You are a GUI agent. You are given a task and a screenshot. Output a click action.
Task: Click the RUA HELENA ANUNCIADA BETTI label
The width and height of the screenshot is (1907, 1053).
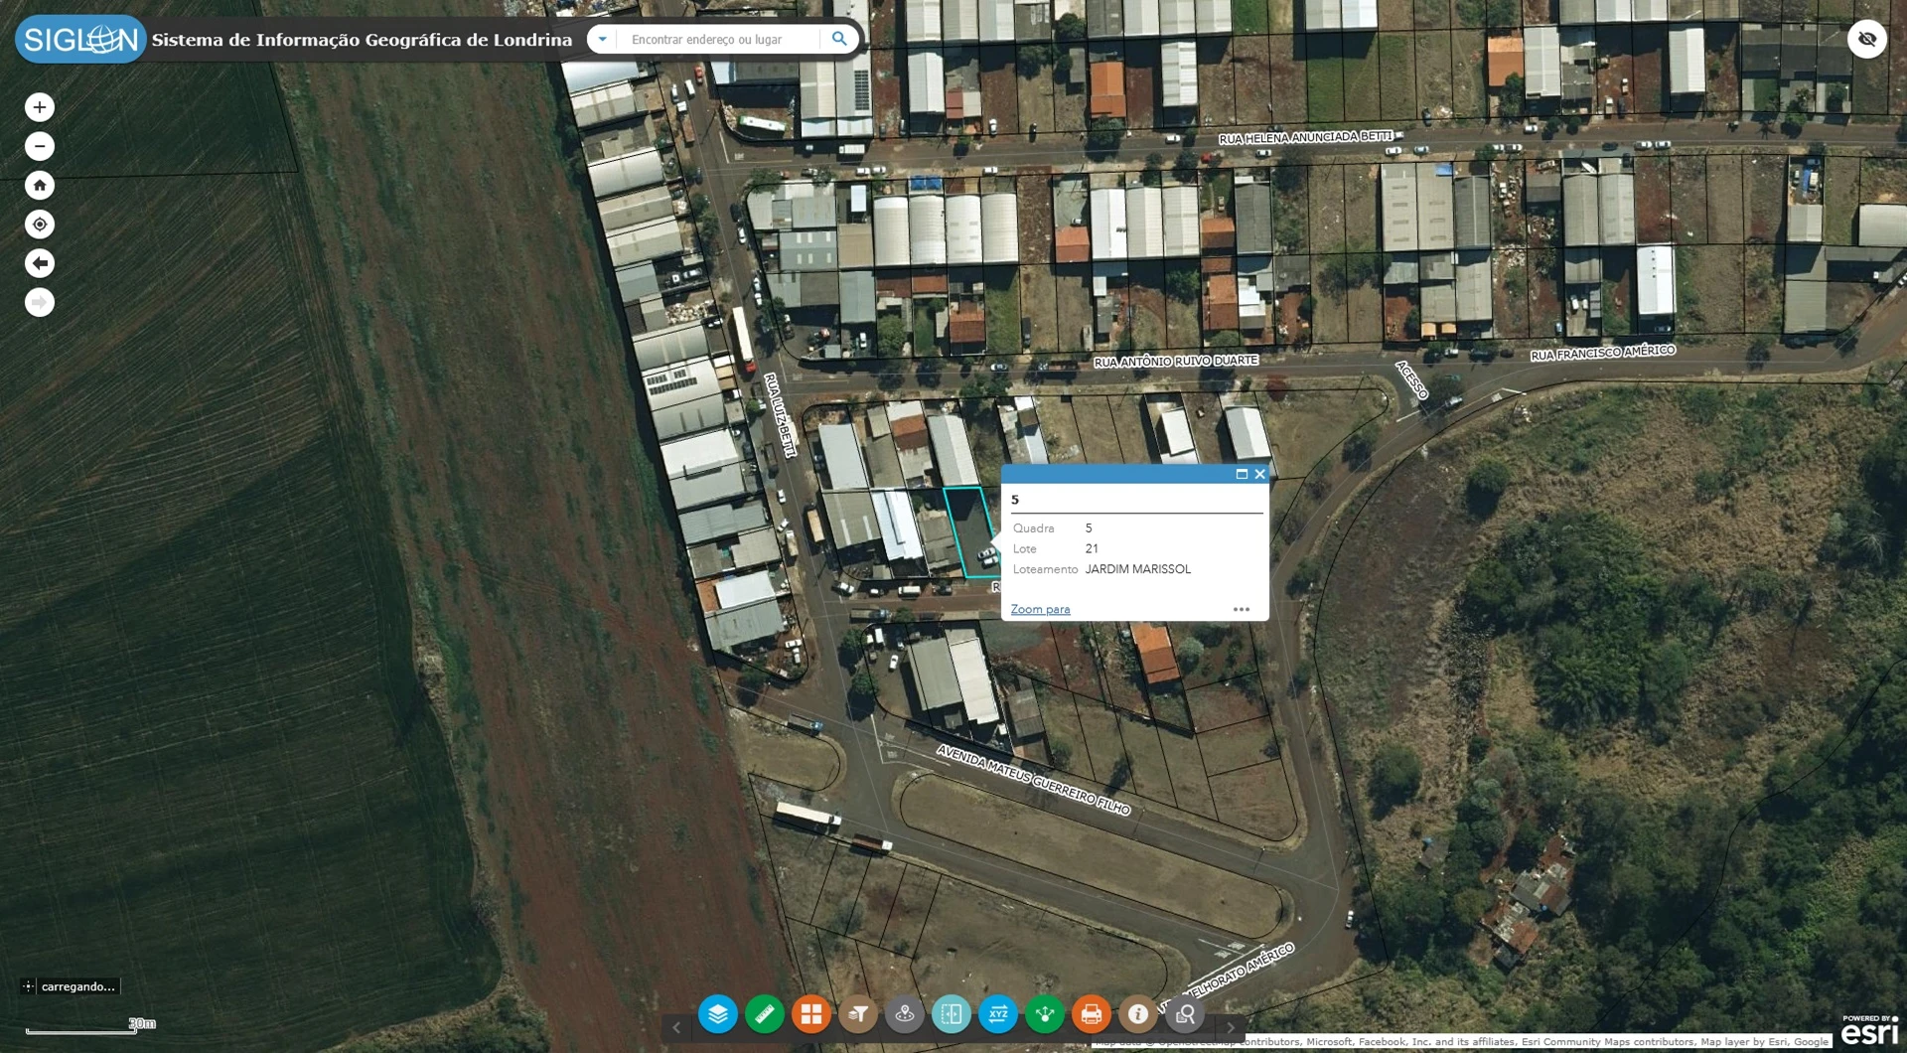pos(1305,137)
